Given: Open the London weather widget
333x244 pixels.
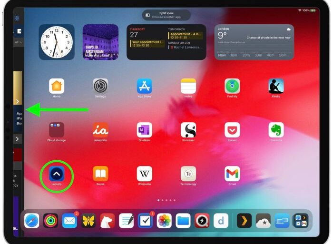Looking at the screenshot, I should point(254,42).
